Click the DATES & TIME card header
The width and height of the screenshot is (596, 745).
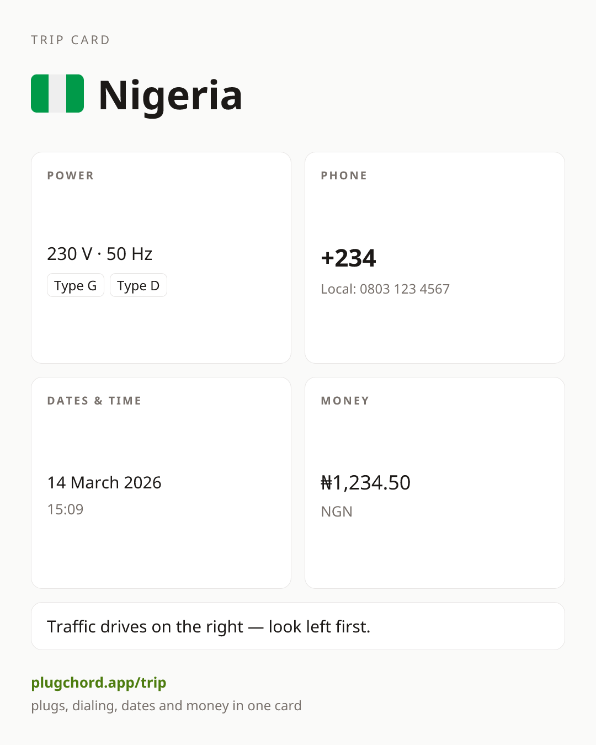[94, 401]
